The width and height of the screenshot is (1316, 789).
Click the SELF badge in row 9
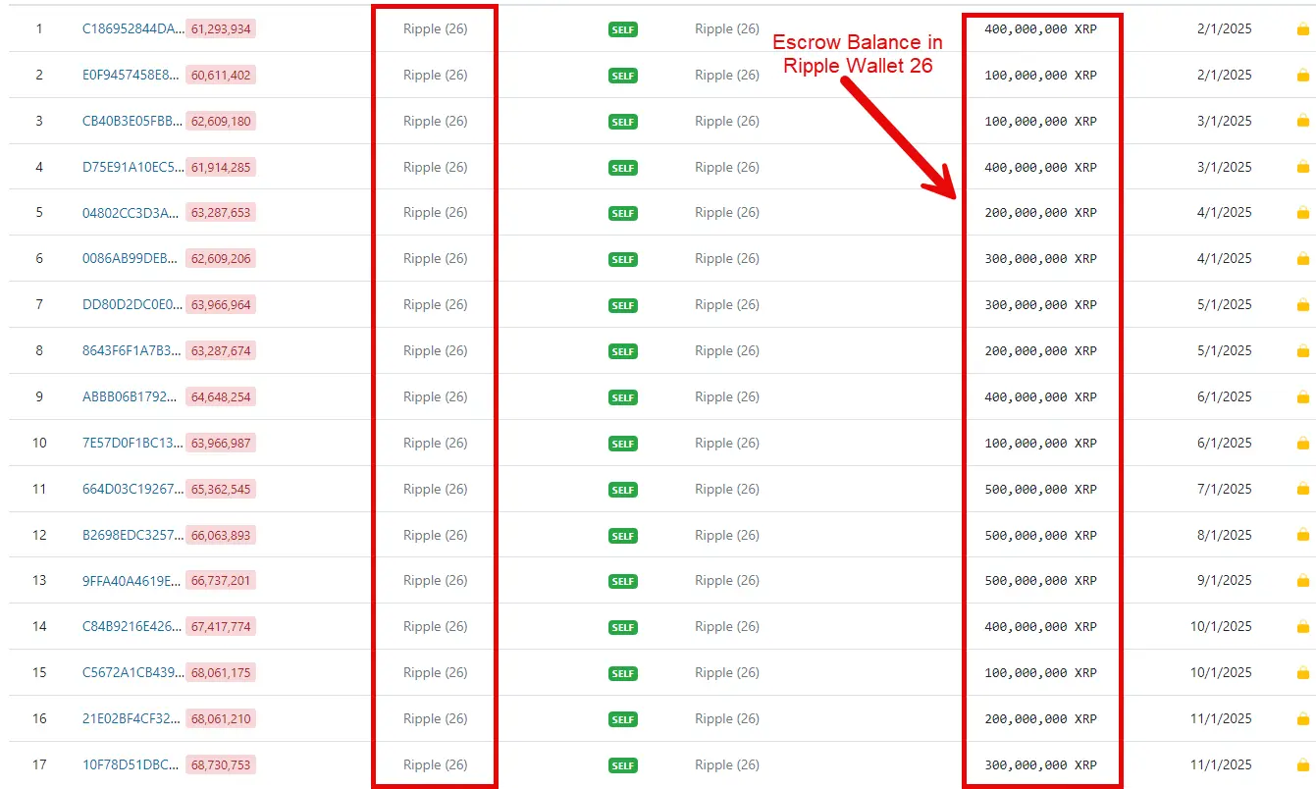click(x=623, y=397)
